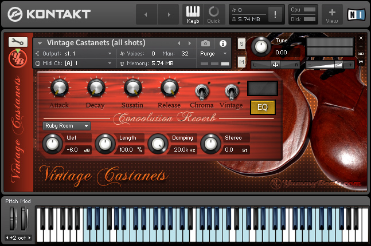The width and height of the screenshot is (371, 246).
Task: Toggle the PV button
Action: point(361,62)
